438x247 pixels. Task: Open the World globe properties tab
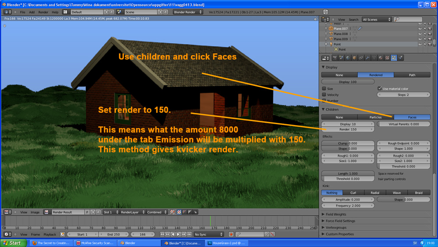tap(348, 58)
